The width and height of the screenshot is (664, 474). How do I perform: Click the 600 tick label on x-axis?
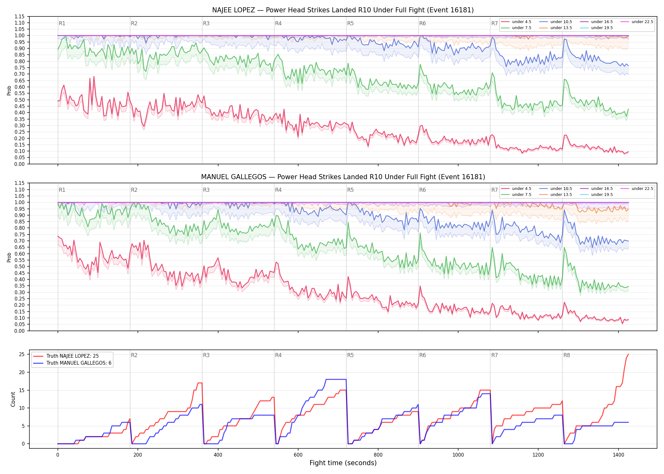298,455
